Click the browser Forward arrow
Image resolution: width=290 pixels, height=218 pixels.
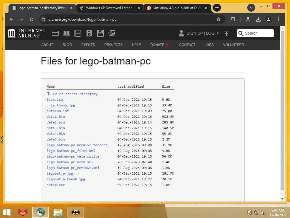[22, 19]
